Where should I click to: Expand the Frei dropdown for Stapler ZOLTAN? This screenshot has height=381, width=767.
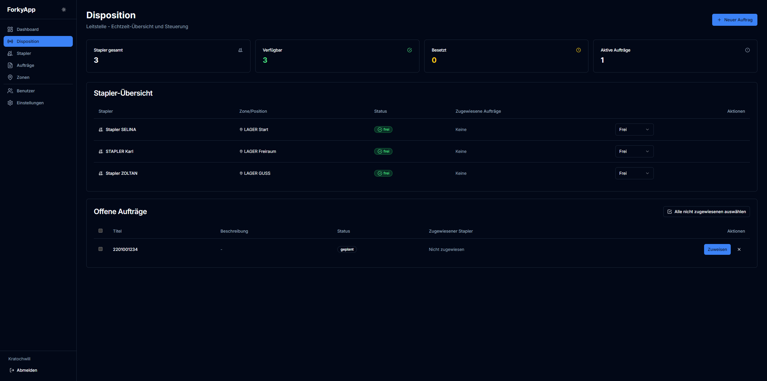point(634,173)
